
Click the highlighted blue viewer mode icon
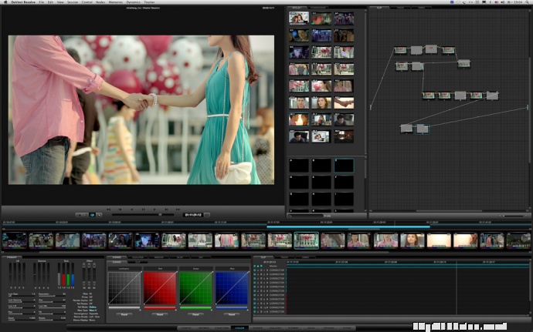(92, 215)
